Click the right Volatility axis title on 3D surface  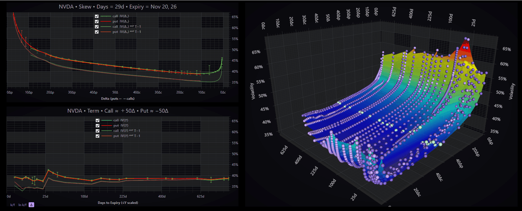coord(512,91)
